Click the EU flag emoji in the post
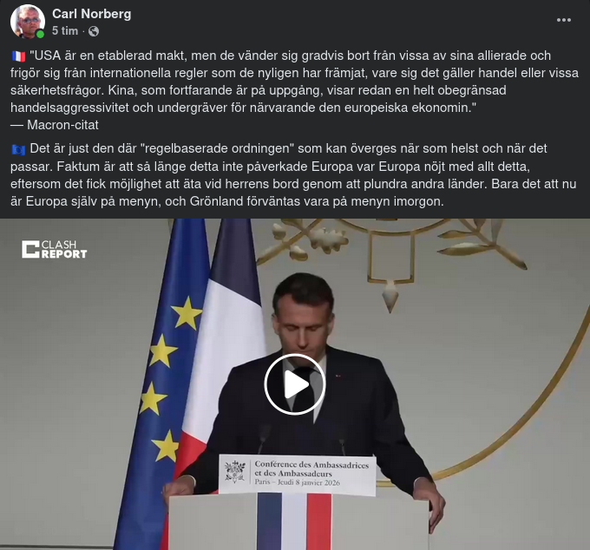 pos(18,149)
